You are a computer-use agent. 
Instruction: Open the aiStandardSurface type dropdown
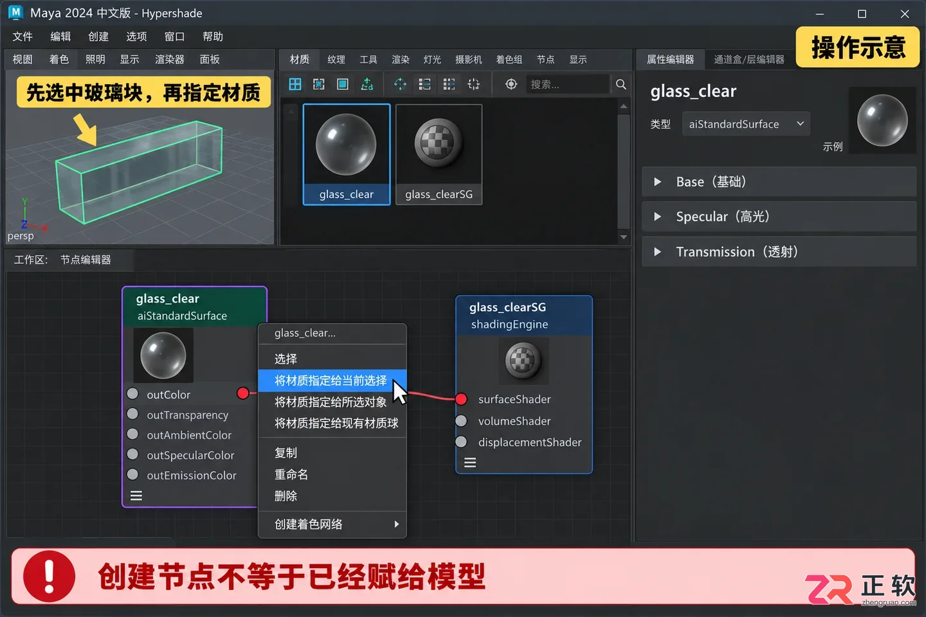click(746, 124)
